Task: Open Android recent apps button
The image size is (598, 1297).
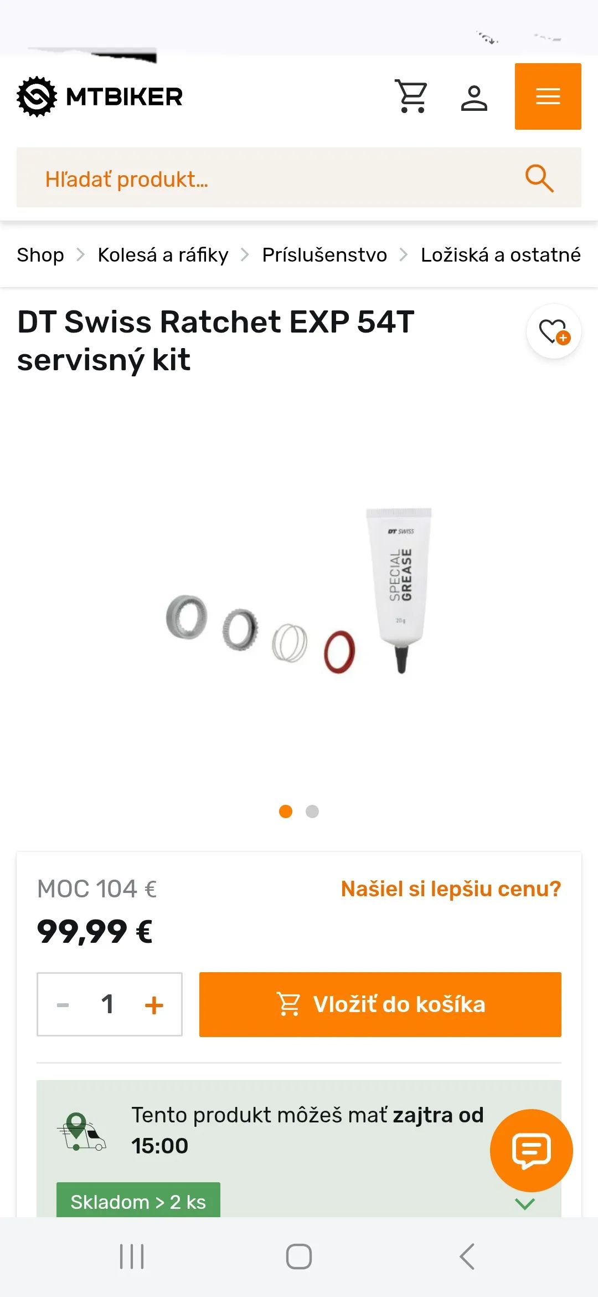Action: point(132,1256)
